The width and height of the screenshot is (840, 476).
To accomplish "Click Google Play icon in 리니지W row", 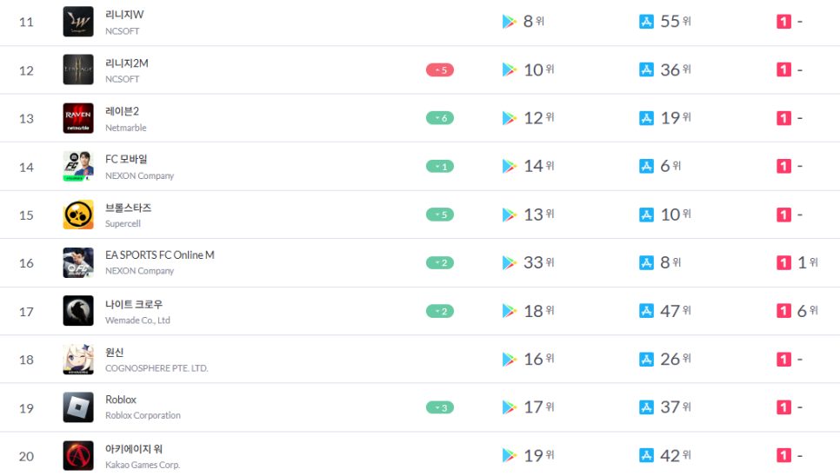I will (x=510, y=22).
